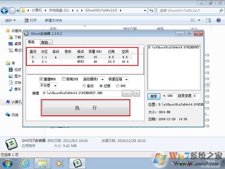
Task: Click the 打开 toolbar button
Action: 30,20
